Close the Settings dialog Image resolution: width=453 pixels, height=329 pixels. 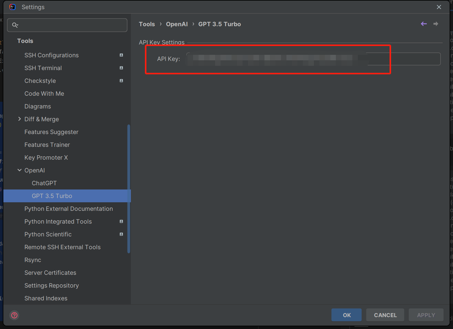(x=439, y=7)
